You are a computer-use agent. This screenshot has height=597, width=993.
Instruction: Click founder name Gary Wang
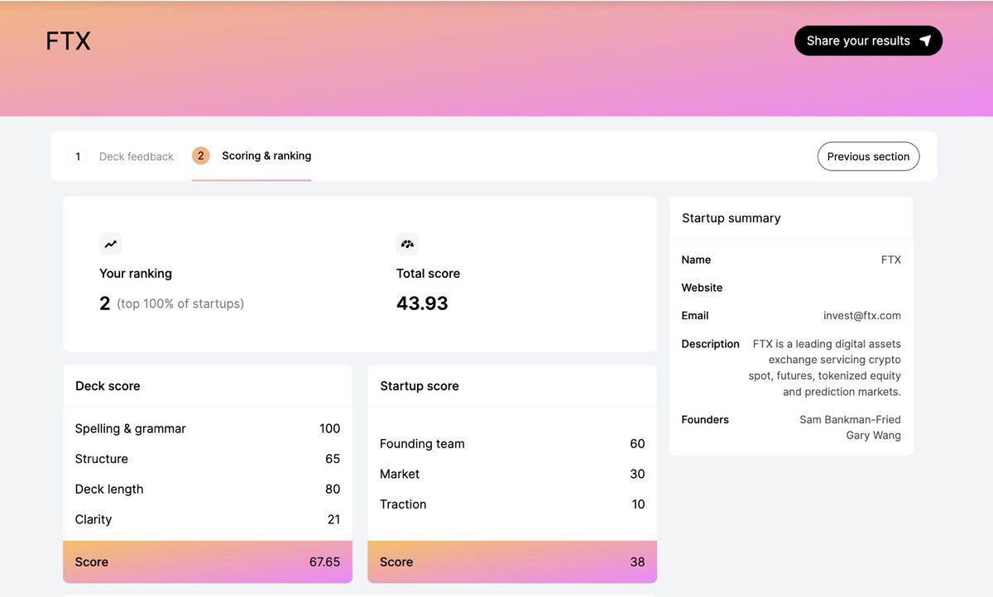(874, 436)
